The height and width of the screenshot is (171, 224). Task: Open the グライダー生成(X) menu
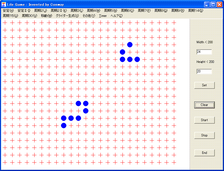(67, 16)
